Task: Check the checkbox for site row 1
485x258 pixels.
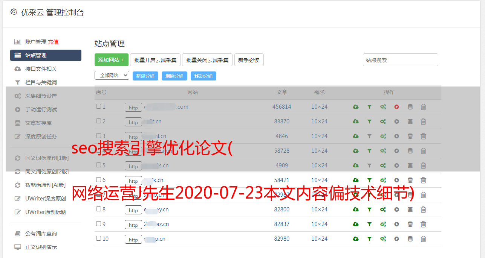Action: (98, 106)
